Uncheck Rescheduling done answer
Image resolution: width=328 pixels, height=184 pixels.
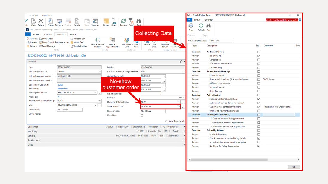pyautogui.click(x=258, y=134)
